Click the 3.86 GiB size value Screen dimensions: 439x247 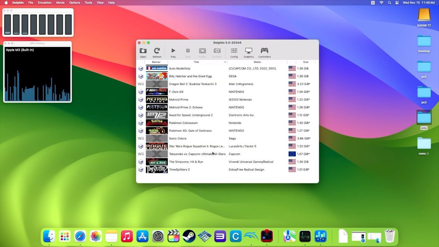[x=304, y=139]
